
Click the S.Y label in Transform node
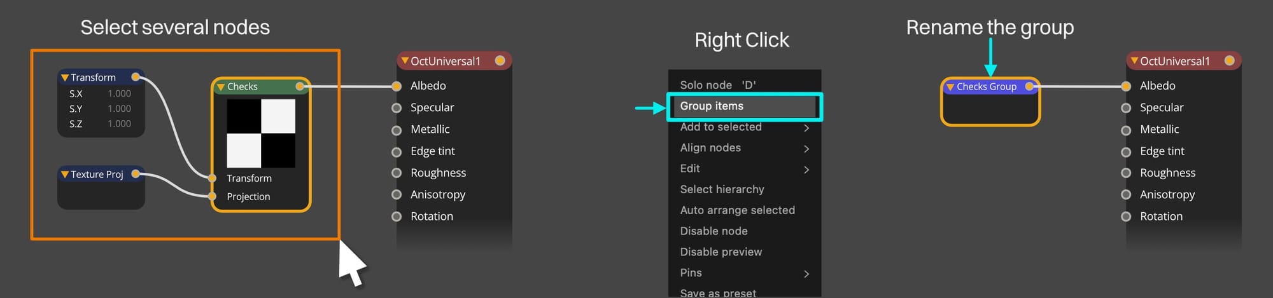[76, 109]
